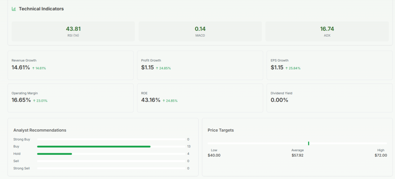395x179 pixels.
Task: Click the Technical Indicators bar chart icon
Action: pyautogui.click(x=14, y=8)
